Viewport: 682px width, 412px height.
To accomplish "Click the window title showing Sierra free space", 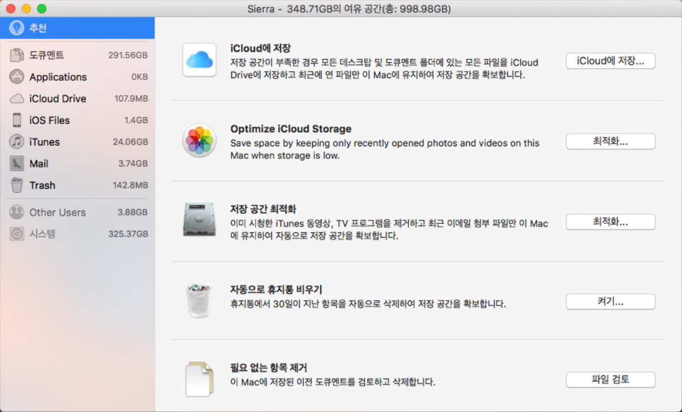I will click(349, 9).
